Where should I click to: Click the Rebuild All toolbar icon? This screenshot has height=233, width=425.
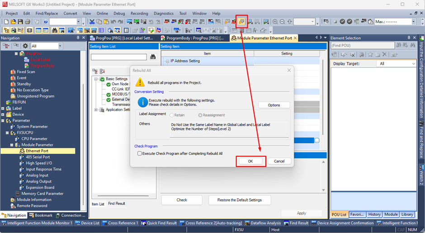tap(241, 22)
